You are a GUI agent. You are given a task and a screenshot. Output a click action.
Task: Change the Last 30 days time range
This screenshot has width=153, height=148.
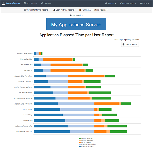130,45
